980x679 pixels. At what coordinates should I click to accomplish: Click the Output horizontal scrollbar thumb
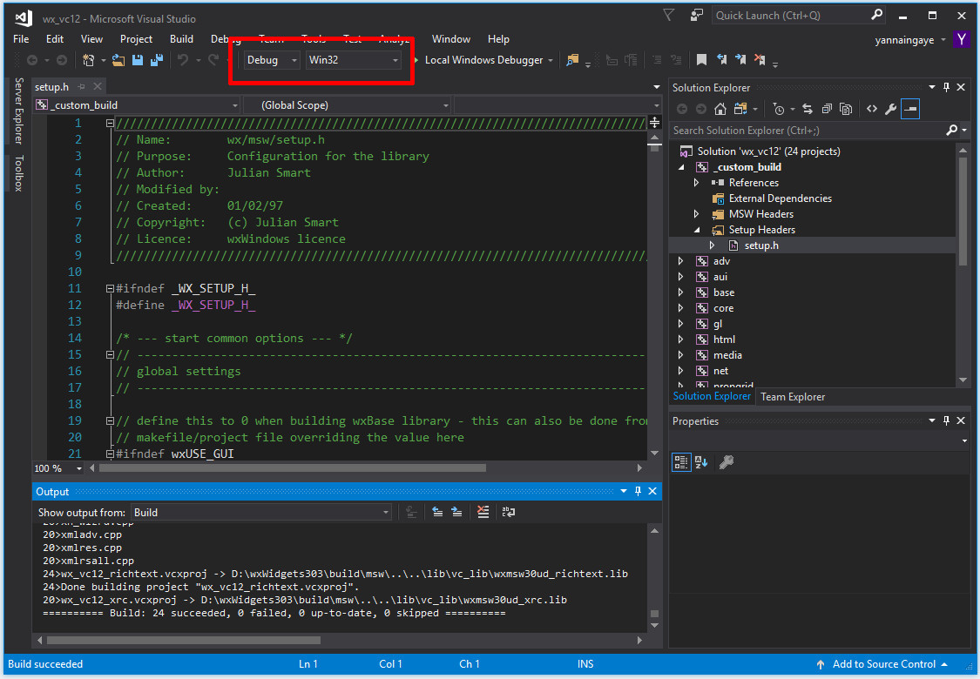click(183, 641)
